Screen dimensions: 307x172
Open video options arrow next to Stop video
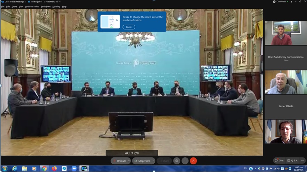coord(153,161)
